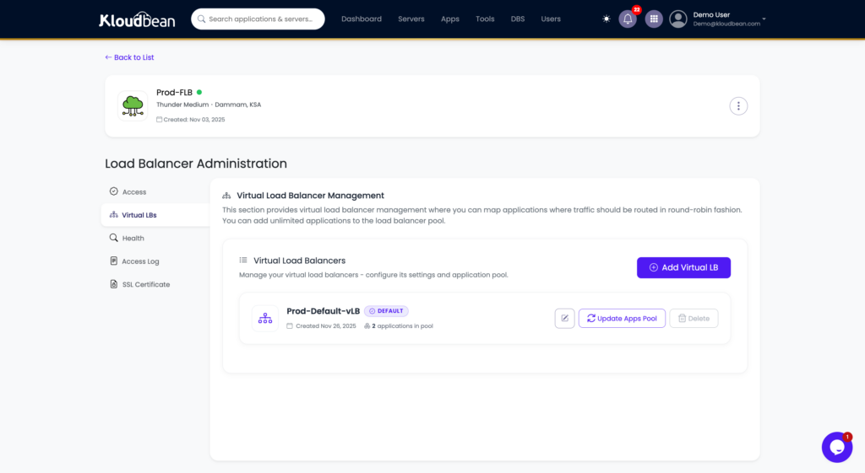Open the notifications bell
Image resolution: width=865 pixels, height=473 pixels.
628,19
